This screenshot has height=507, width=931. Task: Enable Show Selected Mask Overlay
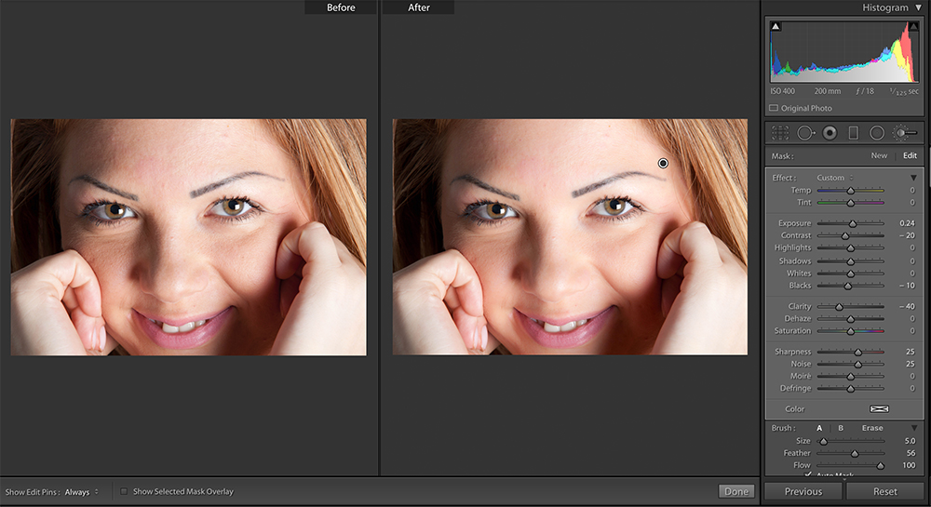pyautogui.click(x=124, y=491)
